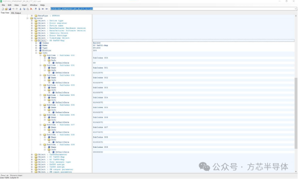
Task: Click the New document toolbar icon
Action: point(3,9)
